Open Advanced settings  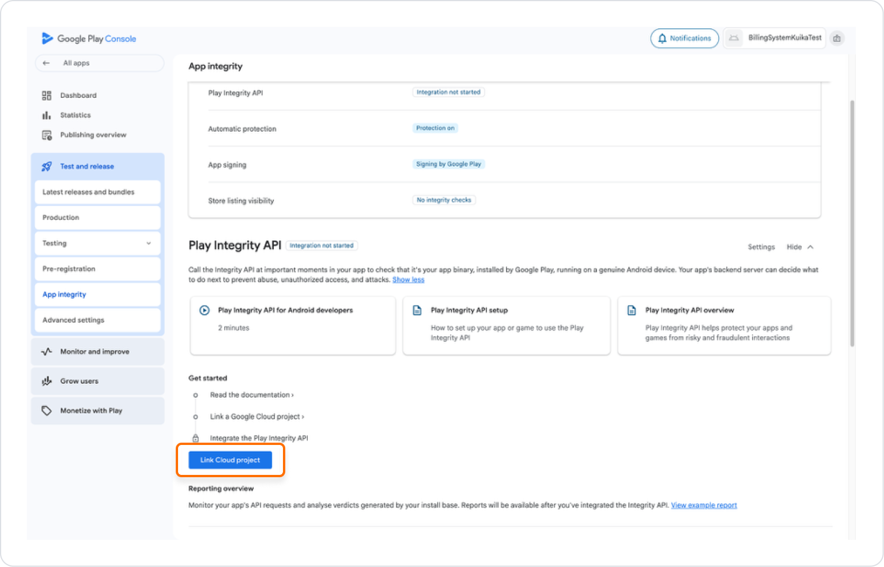(97, 320)
